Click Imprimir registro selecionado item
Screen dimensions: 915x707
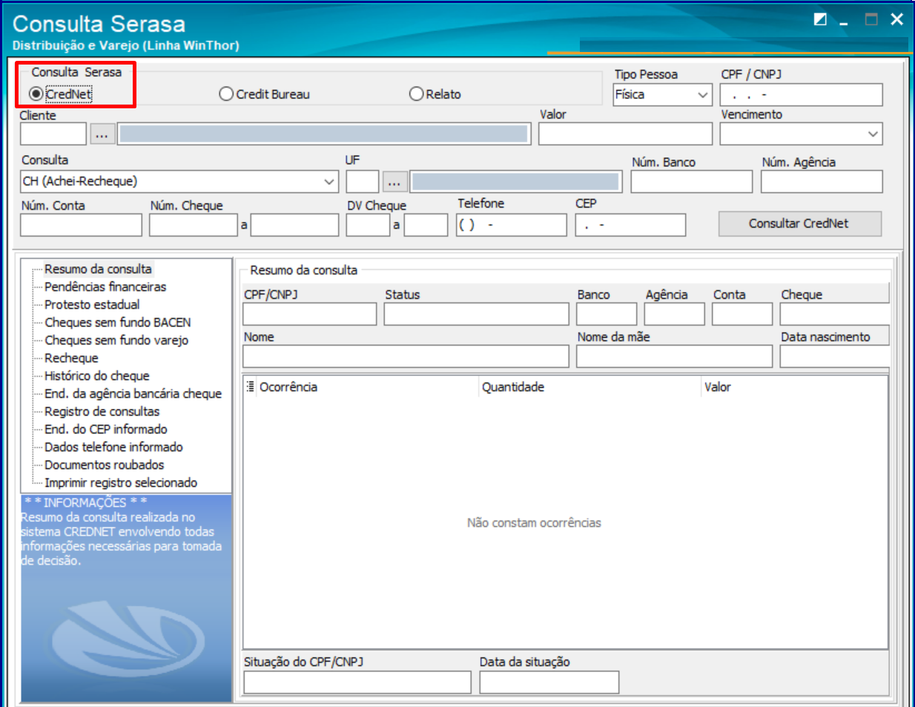(x=121, y=483)
